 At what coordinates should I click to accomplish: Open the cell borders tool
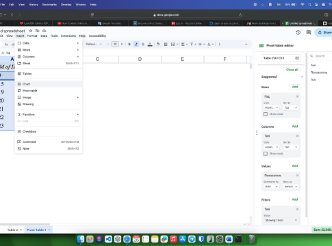[x=166, y=44]
